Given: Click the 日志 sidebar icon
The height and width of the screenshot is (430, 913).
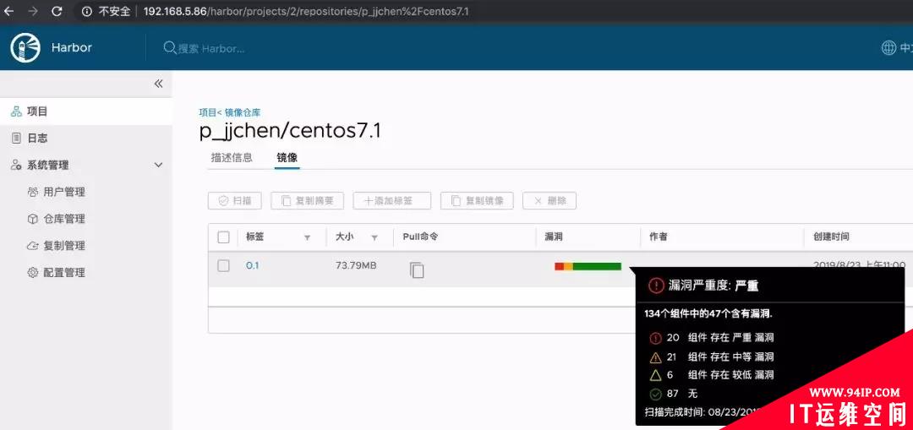Looking at the screenshot, I should [16, 138].
